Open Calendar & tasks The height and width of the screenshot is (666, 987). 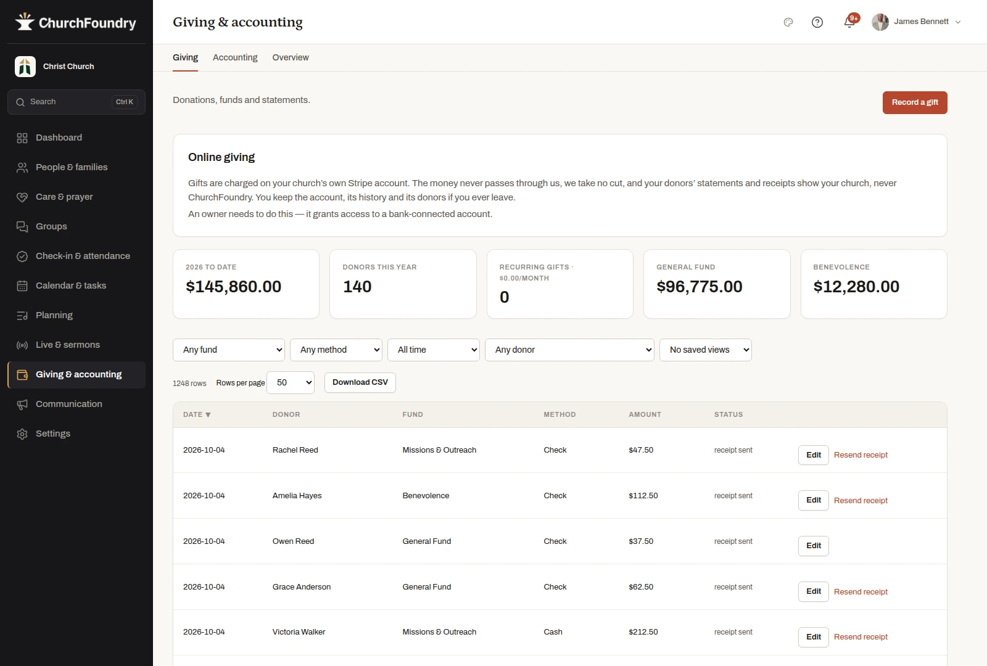[76, 286]
